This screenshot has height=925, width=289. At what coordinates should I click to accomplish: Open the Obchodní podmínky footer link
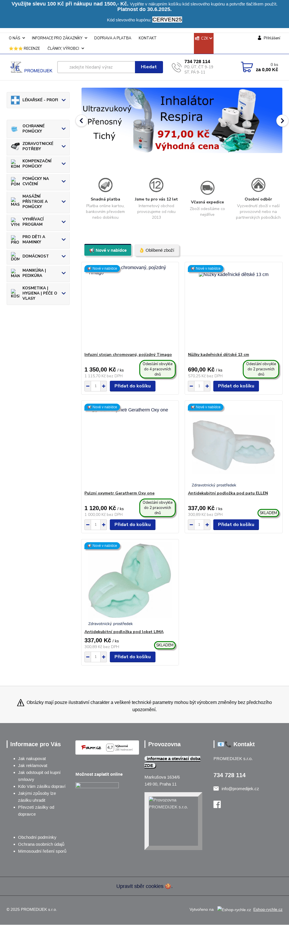(x=37, y=837)
